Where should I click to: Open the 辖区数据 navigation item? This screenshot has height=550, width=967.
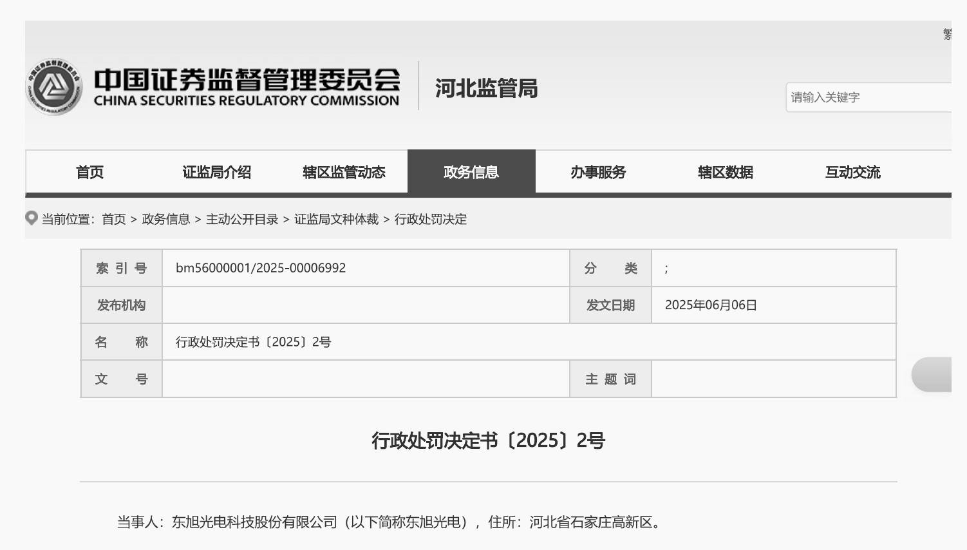[726, 172]
